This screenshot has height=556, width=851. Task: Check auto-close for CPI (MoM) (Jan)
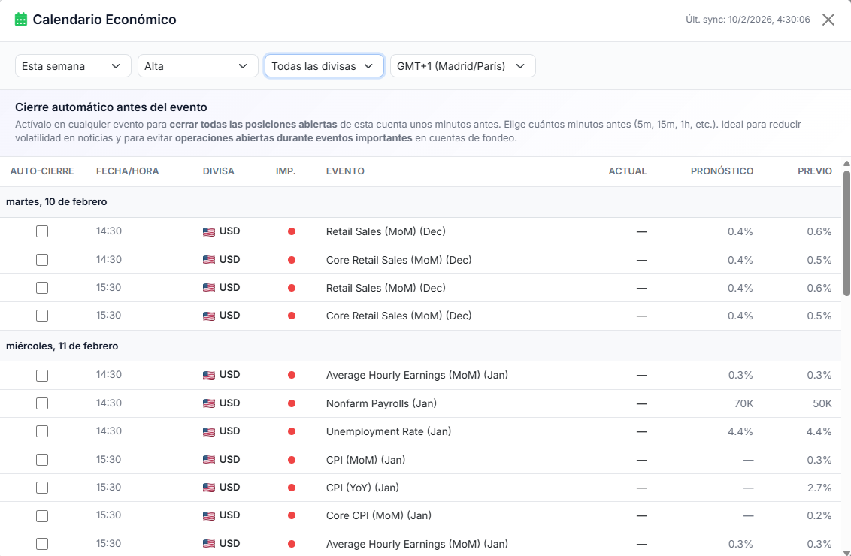(x=42, y=460)
